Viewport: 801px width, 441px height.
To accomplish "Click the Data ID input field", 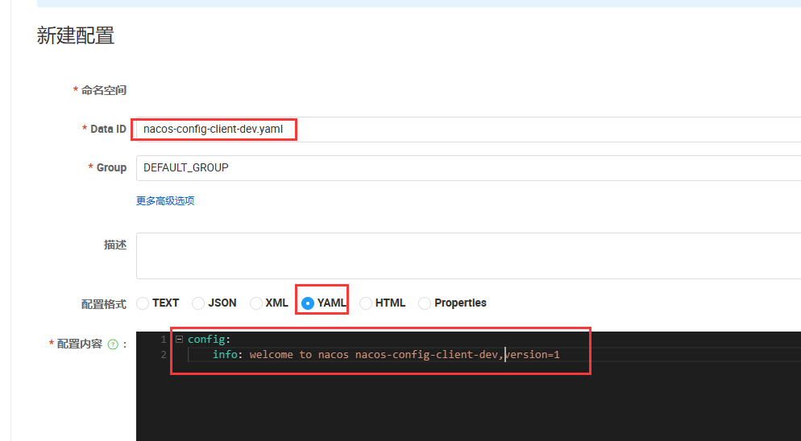I will [x=468, y=129].
